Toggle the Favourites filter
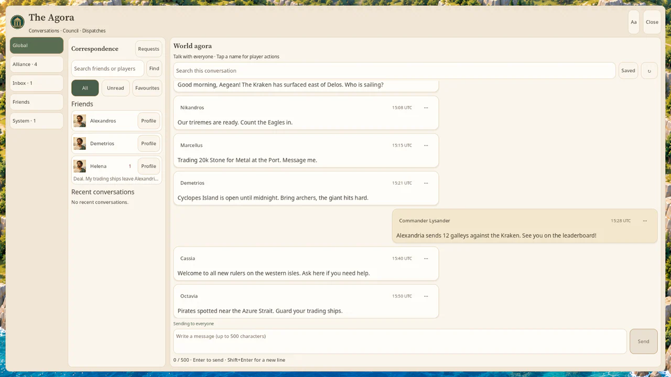Image resolution: width=671 pixels, height=377 pixels. [147, 88]
